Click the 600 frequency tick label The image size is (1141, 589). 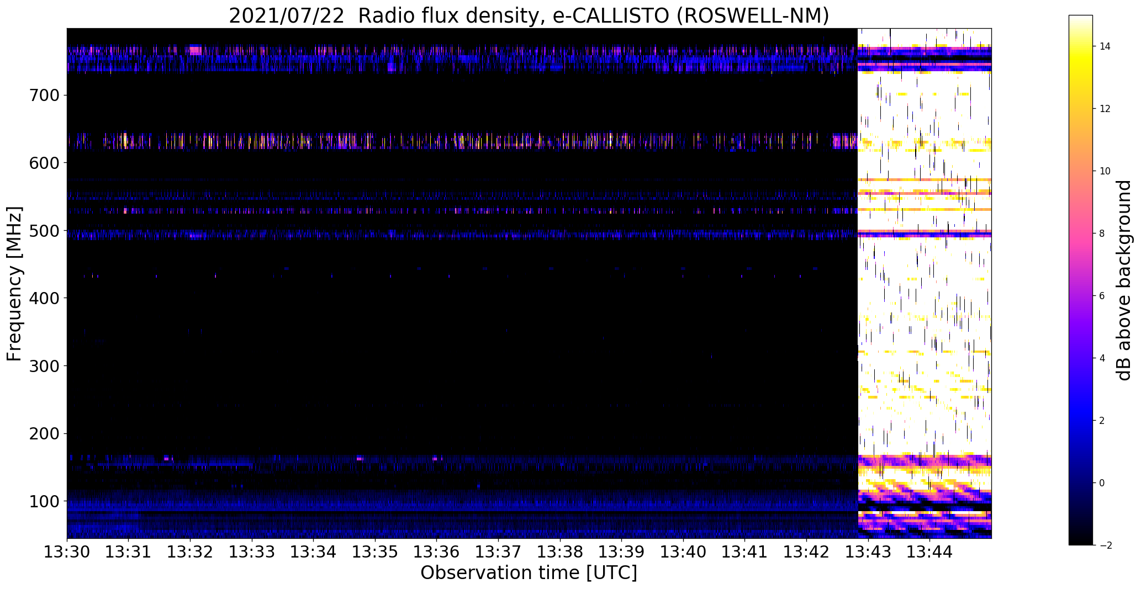pos(43,163)
